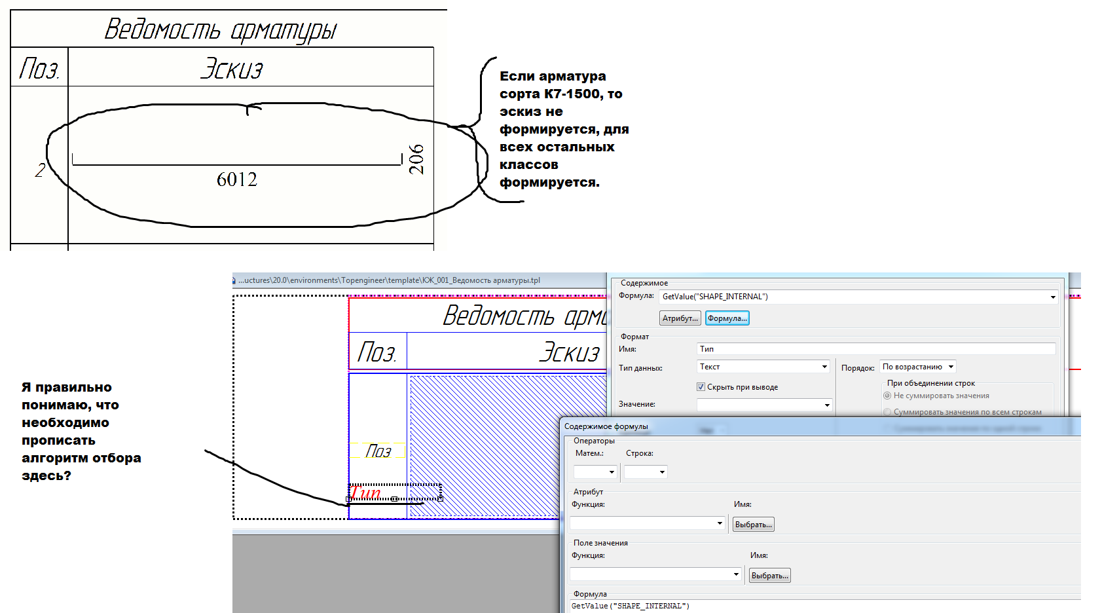Image resolution: width=1119 pixels, height=613 pixels.
Task: Click the 'Атрибут...' button
Action: tap(680, 318)
